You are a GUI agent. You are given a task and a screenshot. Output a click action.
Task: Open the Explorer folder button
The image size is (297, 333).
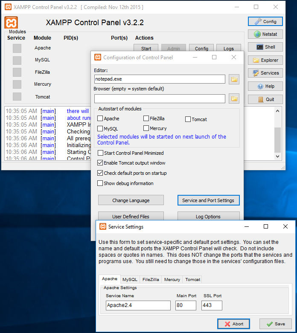[265, 60]
